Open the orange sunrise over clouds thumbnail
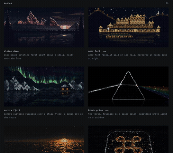 tap(44, 139)
